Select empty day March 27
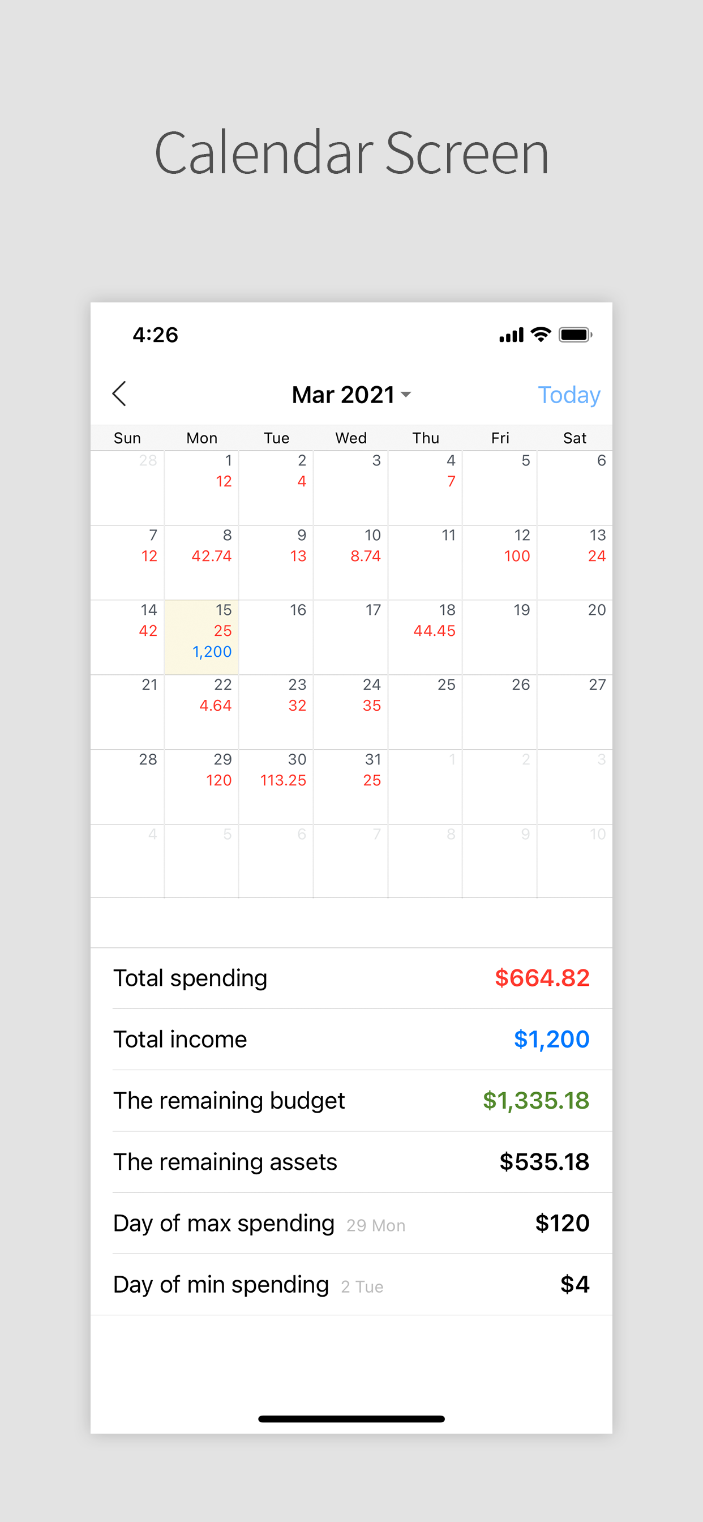 (575, 712)
